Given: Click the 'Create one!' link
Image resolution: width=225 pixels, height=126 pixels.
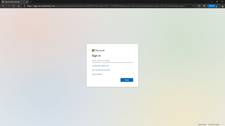Looking at the screenshot, I should pos(105,66).
